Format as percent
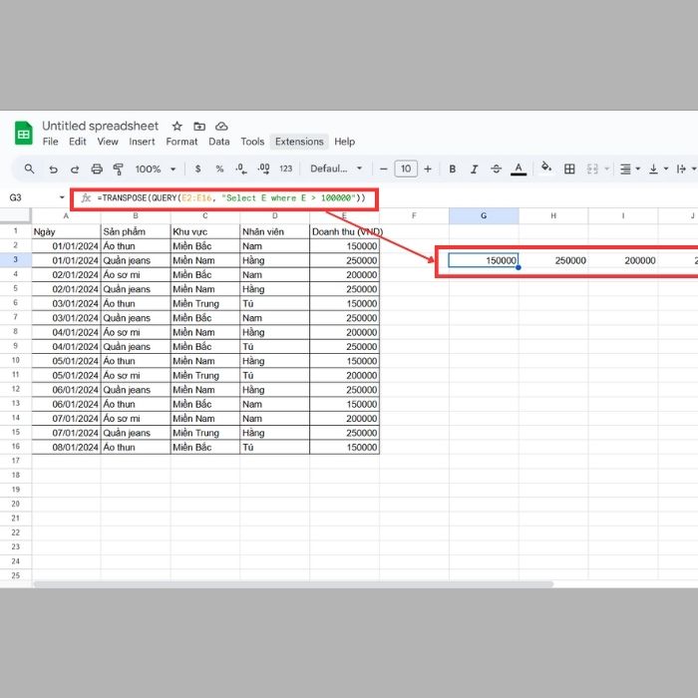Screen dimensions: 698x698 tap(219, 169)
